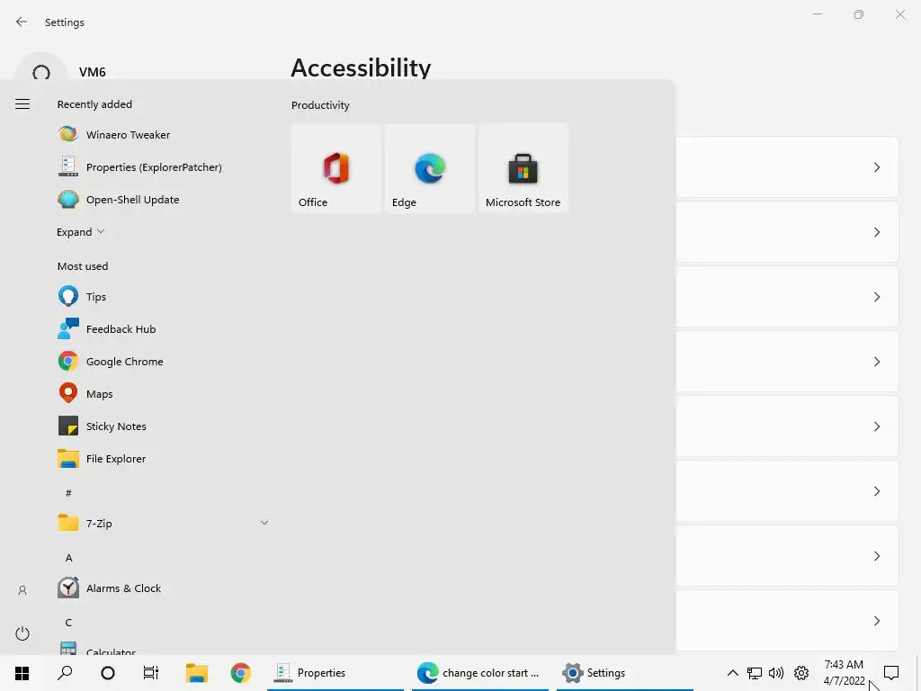The width and height of the screenshot is (921, 691).
Task: Switch to the Properties taskbar window
Action: [335, 673]
